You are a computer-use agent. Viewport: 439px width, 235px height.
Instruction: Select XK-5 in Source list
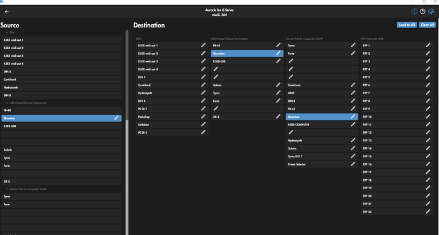[x=62, y=182]
